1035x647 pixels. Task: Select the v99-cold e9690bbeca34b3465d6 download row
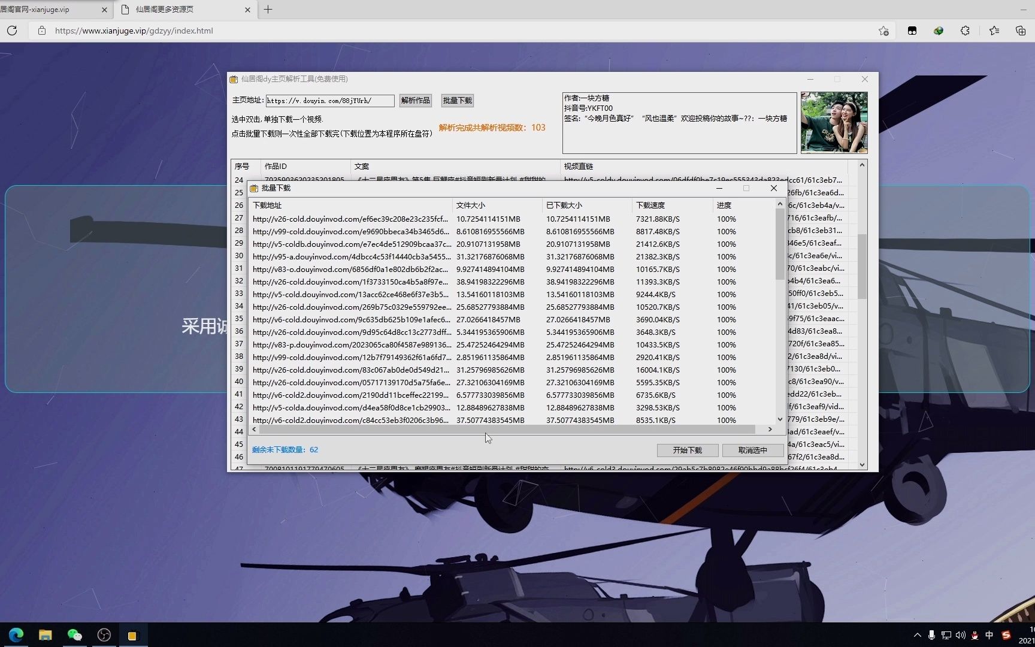click(512, 232)
